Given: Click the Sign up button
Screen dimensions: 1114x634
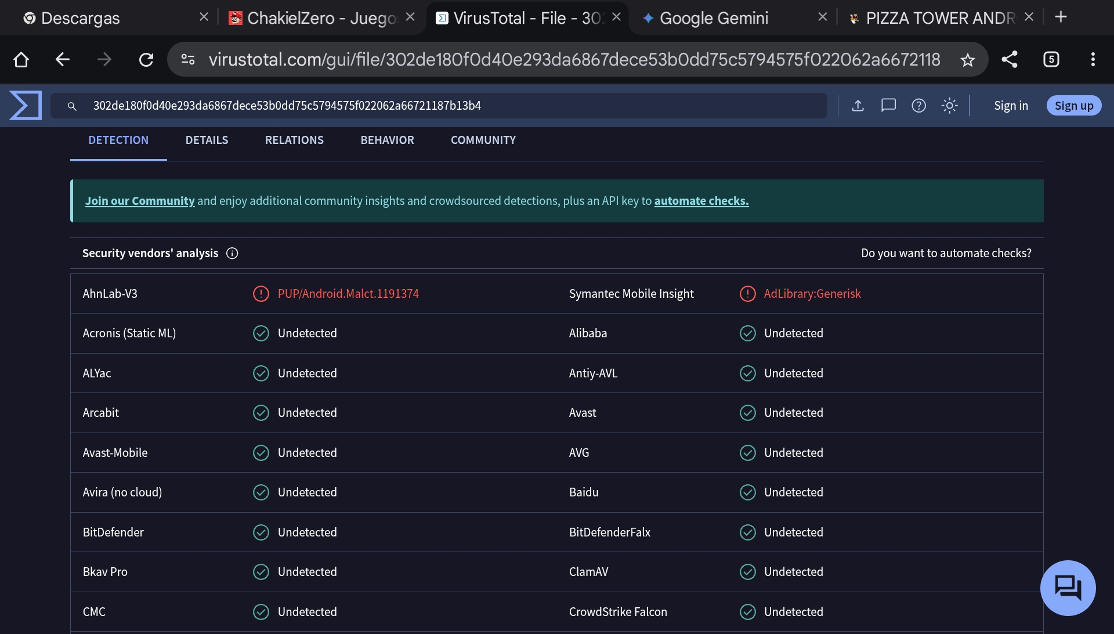Looking at the screenshot, I should [1074, 106].
